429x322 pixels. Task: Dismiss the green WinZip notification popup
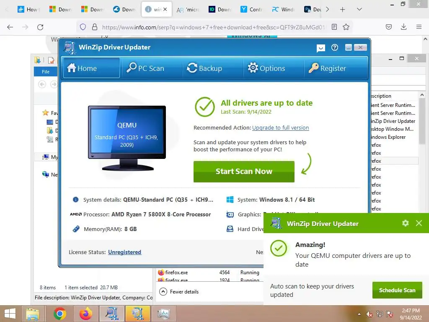click(419, 223)
